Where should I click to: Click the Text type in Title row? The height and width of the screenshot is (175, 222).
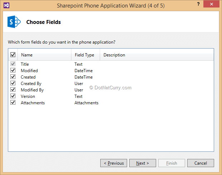point(78,64)
